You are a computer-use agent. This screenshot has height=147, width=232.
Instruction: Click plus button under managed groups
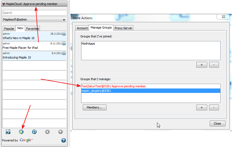click(x=202, y=107)
